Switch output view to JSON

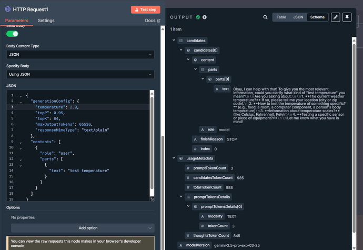pos(298,17)
